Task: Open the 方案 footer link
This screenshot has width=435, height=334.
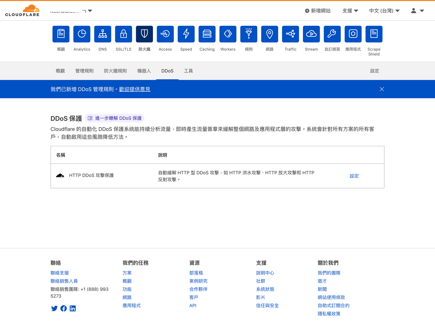Action: click(127, 273)
